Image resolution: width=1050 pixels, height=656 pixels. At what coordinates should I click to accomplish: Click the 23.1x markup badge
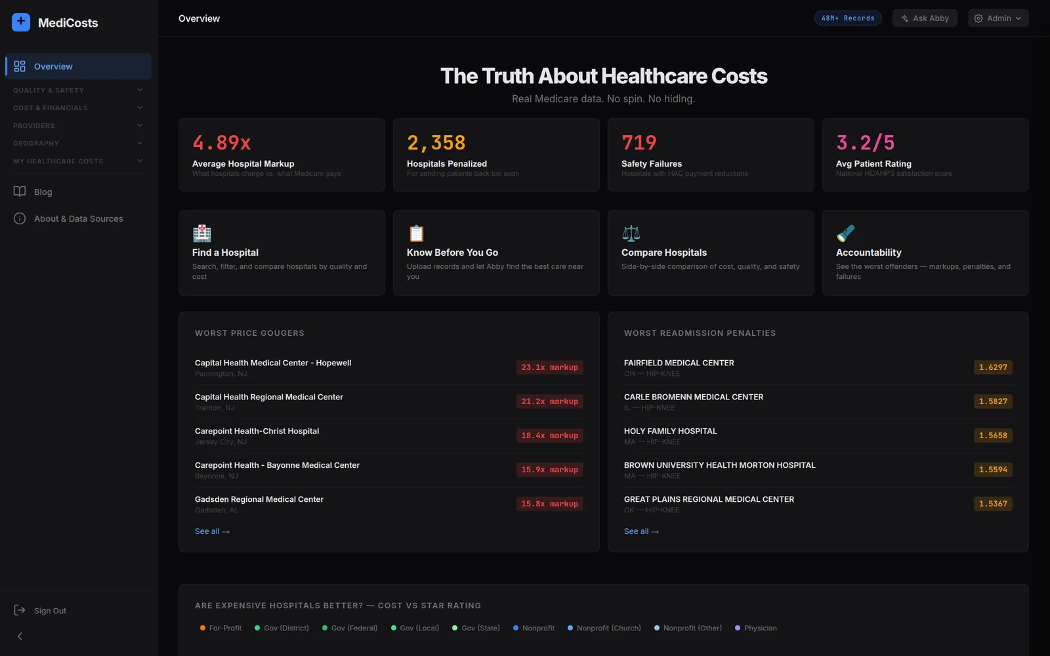(x=550, y=367)
